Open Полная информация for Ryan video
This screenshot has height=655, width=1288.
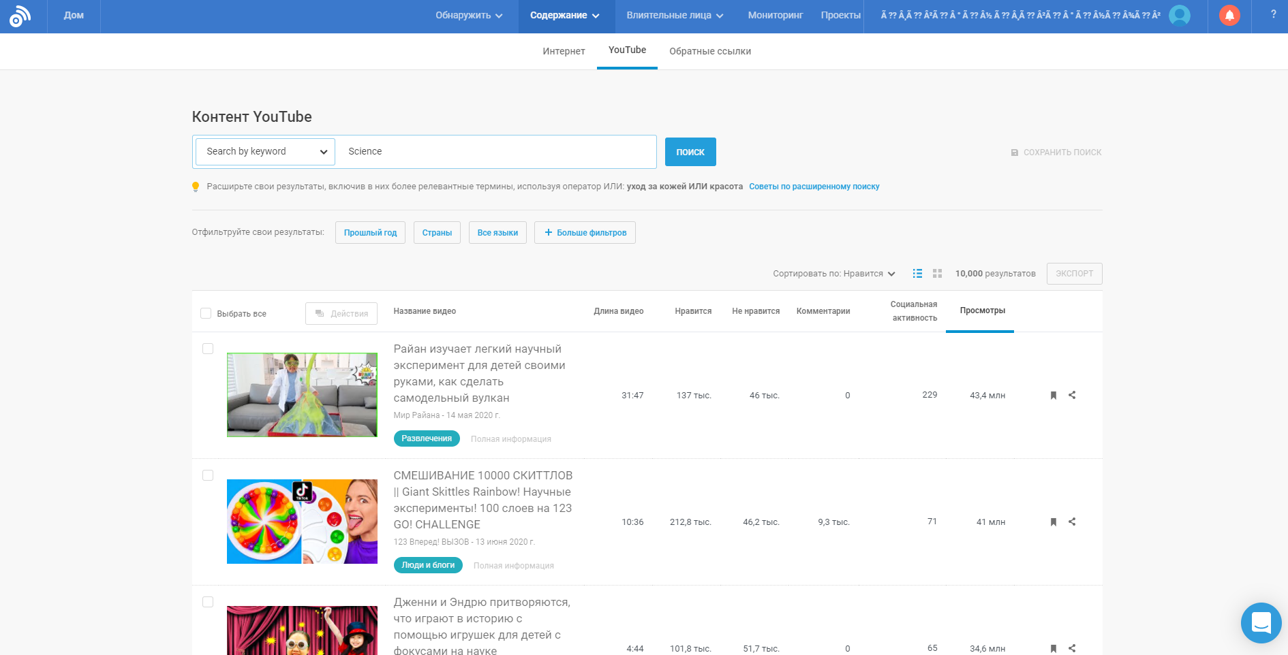(511, 439)
